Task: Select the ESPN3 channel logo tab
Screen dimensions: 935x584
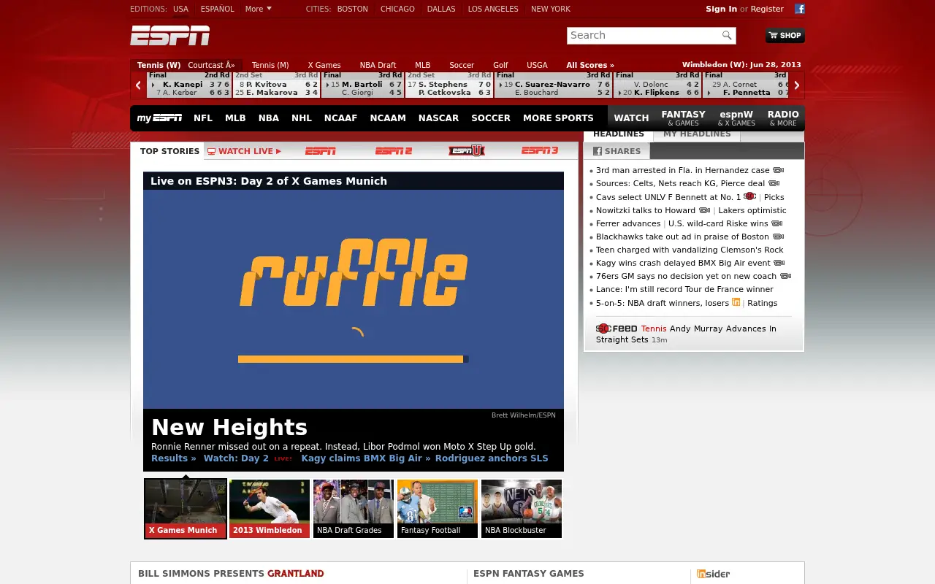Action: coord(540,151)
